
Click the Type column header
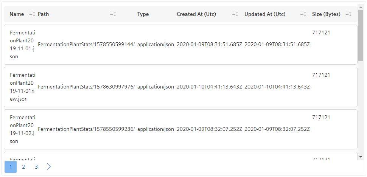pyautogui.click(x=143, y=14)
